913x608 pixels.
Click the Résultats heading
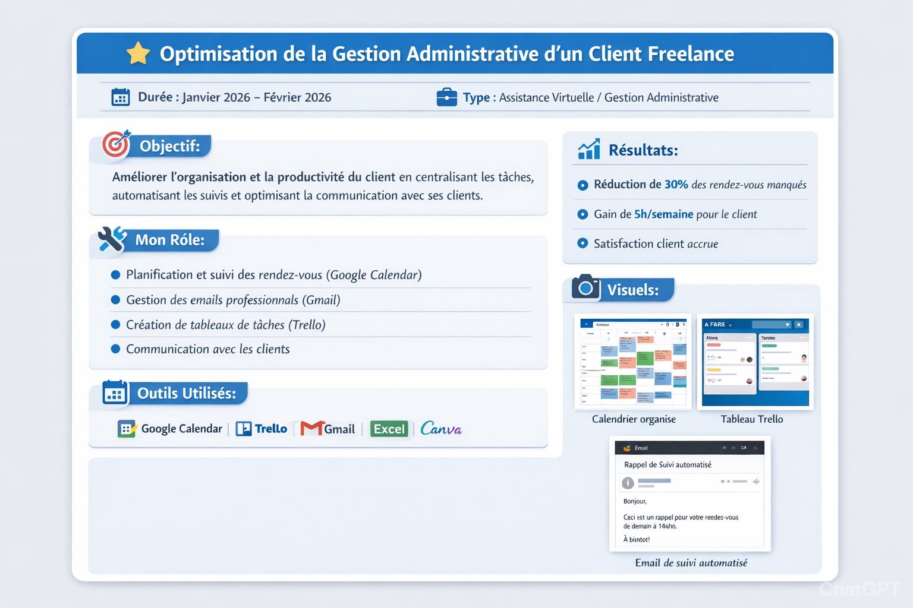[x=643, y=150]
